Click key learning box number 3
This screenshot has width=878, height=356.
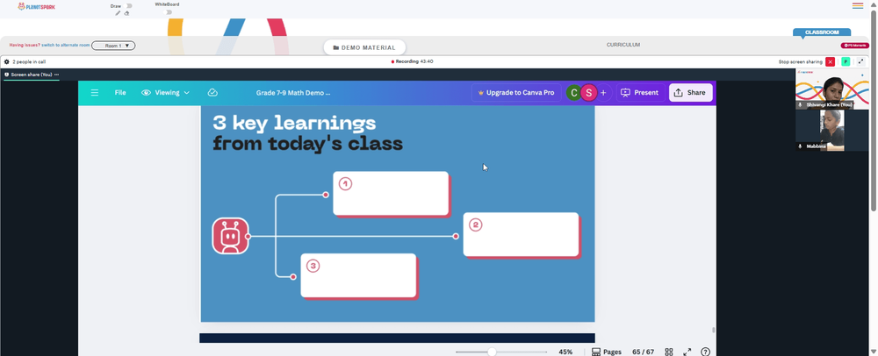(x=358, y=275)
